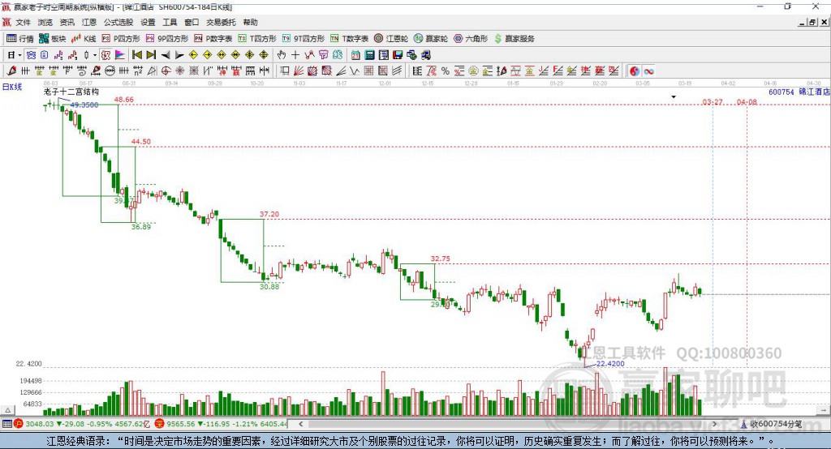Open 六角形 tool
This screenshot has height=449, width=831.
click(x=471, y=39)
